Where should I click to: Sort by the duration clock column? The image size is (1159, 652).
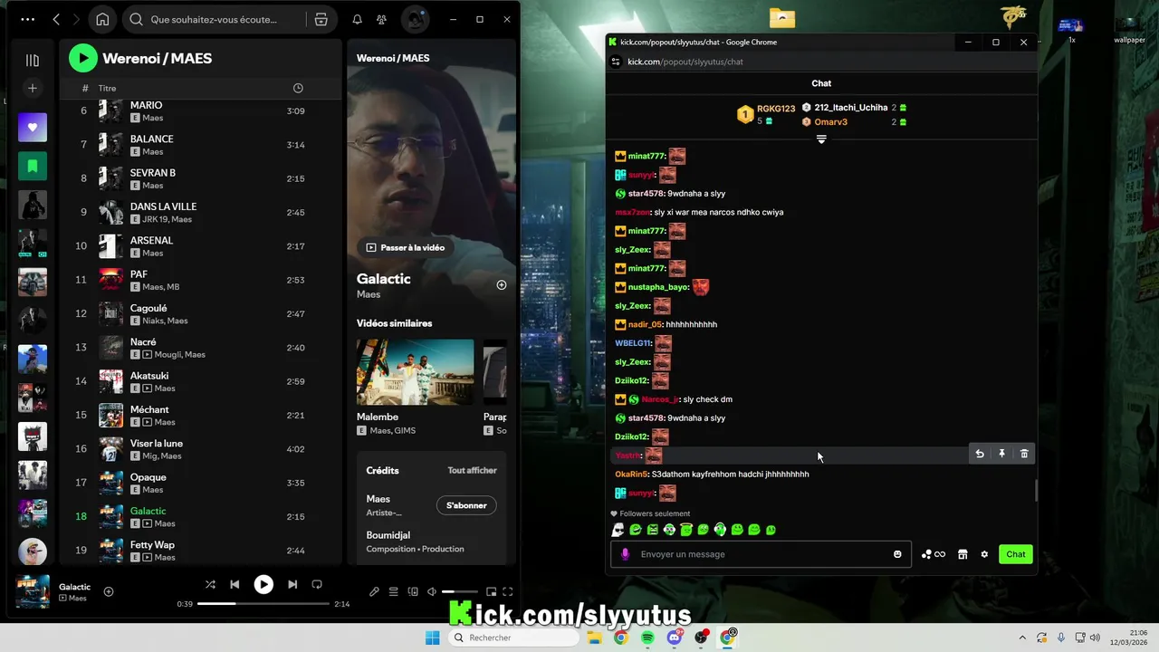pyautogui.click(x=298, y=88)
